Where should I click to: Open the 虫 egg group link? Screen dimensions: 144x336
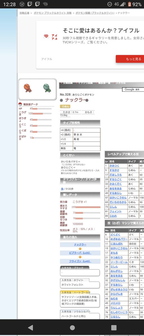tap(62, 189)
